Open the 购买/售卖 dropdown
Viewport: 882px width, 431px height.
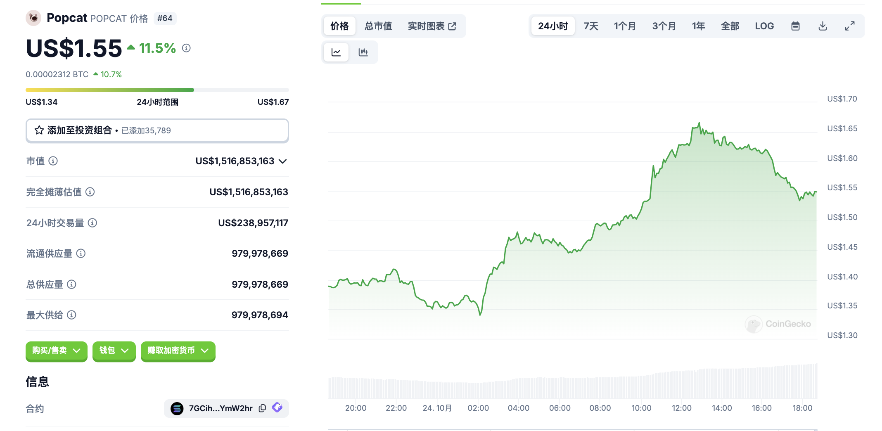(x=57, y=351)
